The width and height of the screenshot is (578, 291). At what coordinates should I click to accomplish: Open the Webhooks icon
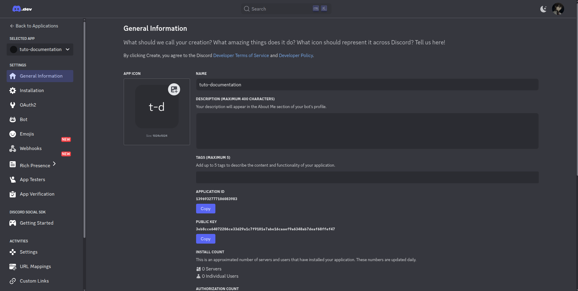[x=13, y=149]
